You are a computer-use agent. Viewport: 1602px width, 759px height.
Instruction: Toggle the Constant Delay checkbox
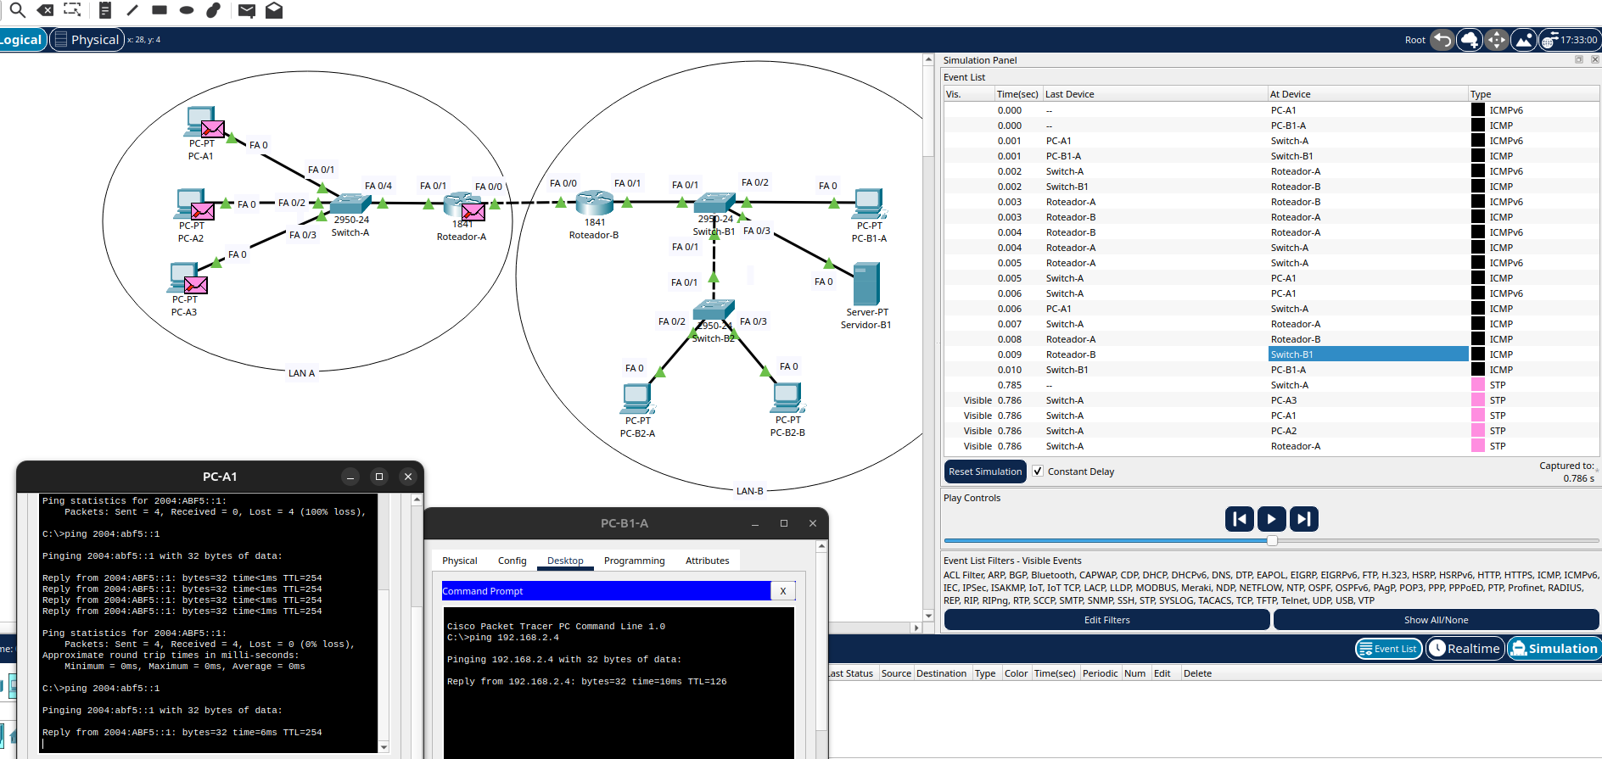(1038, 472)
